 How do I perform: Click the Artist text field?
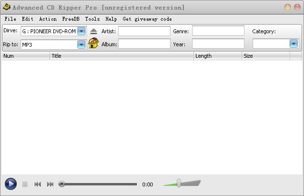(144, 31)
